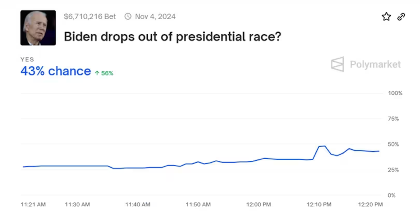Click the Nov 4, 2024 end date
Screen dimensions: 420x211
click(x=155, y=17)
